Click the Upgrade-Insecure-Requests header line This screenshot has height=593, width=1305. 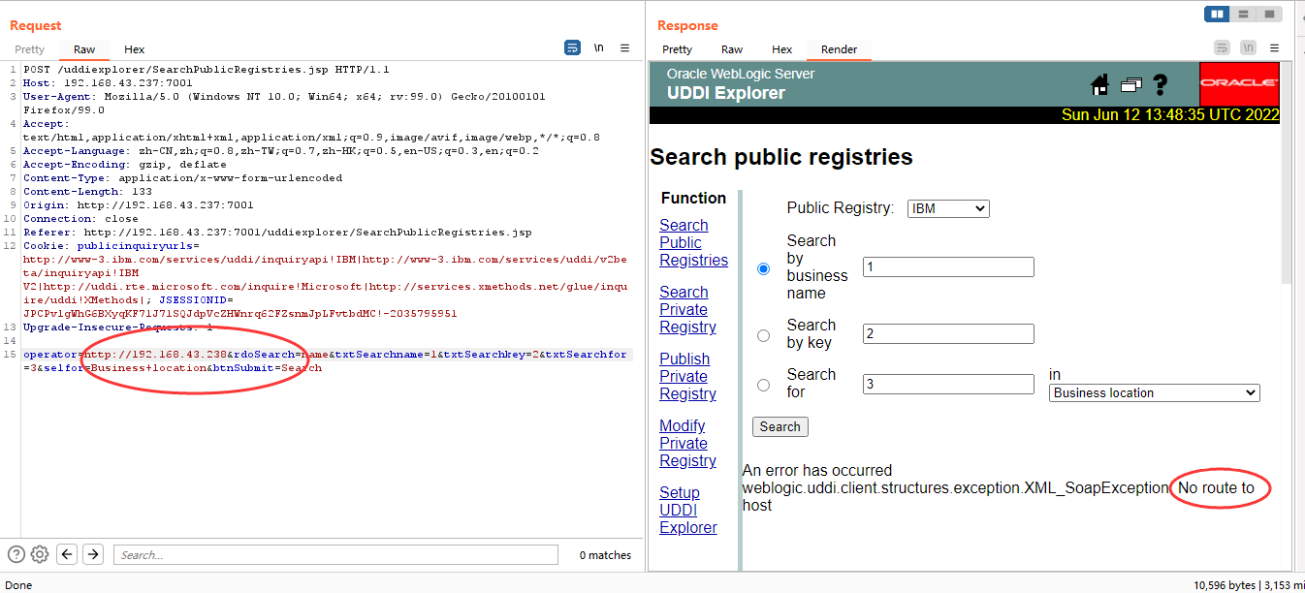pos(118,328)
